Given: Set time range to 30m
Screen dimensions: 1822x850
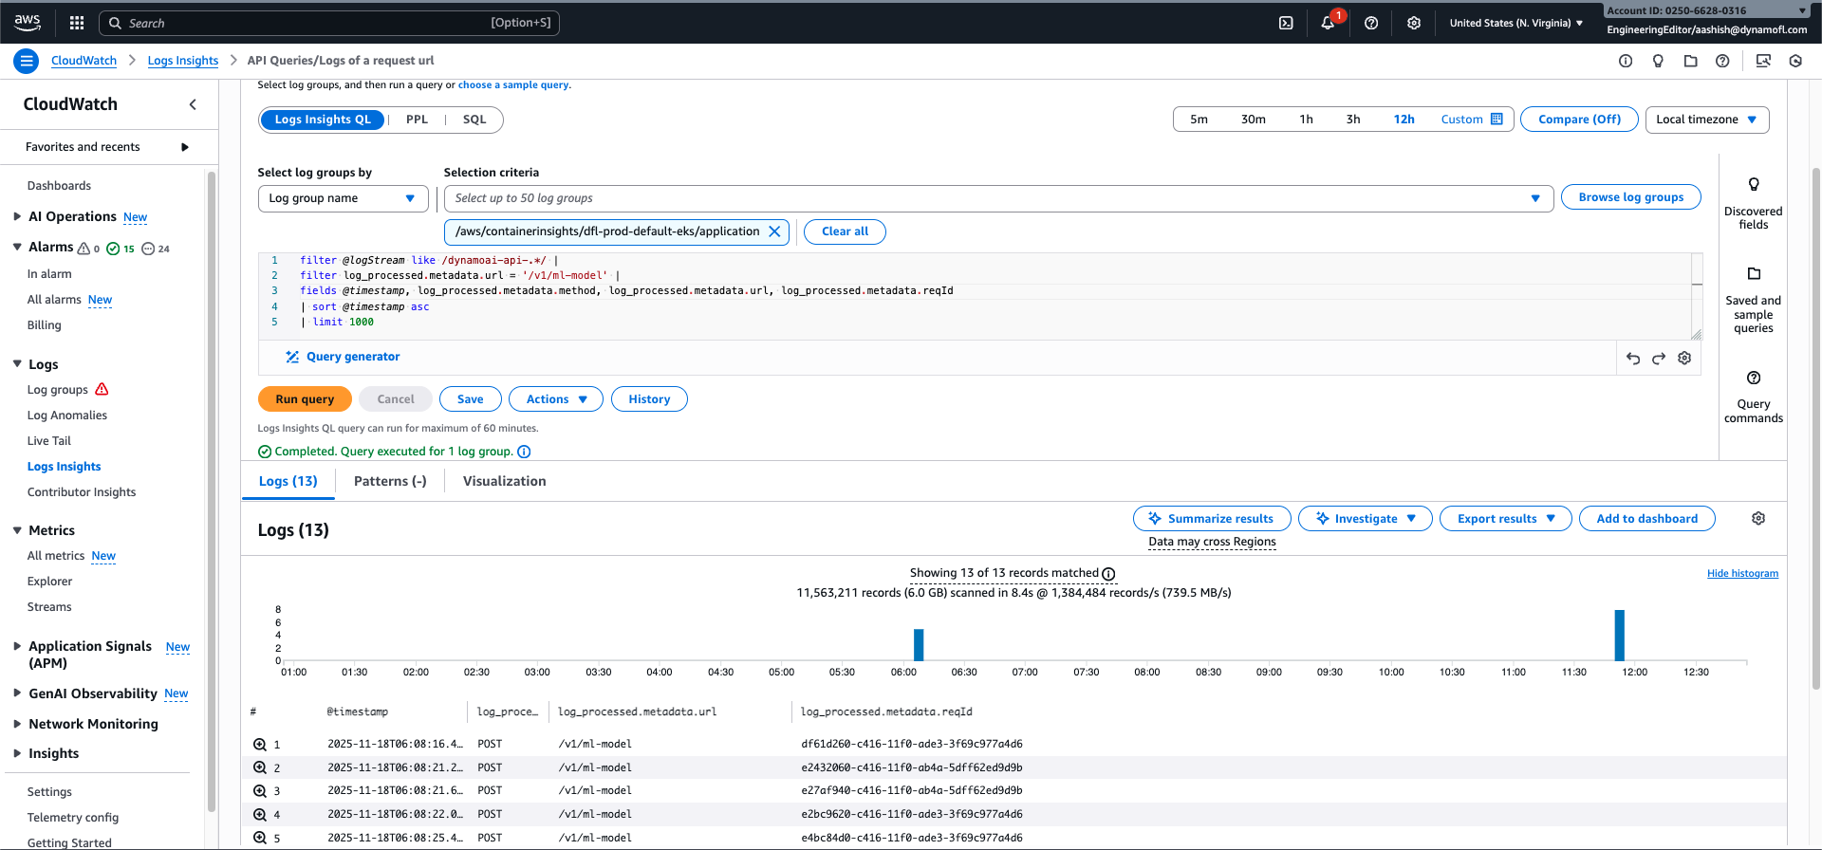Looking at the screenshot, I should pyautogui.click(x=1254, y=120).
